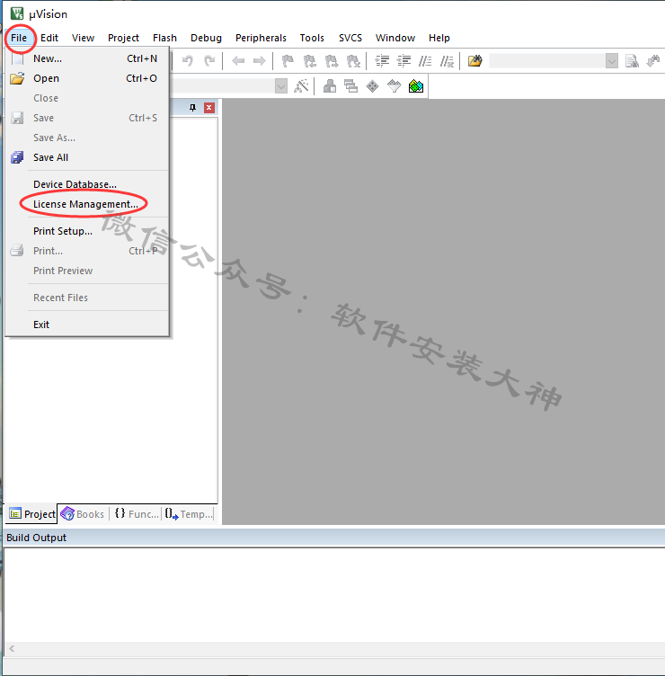Viewport: 665px width, 676px height.
Task: Open the Help menu
Action: (439, 38)
